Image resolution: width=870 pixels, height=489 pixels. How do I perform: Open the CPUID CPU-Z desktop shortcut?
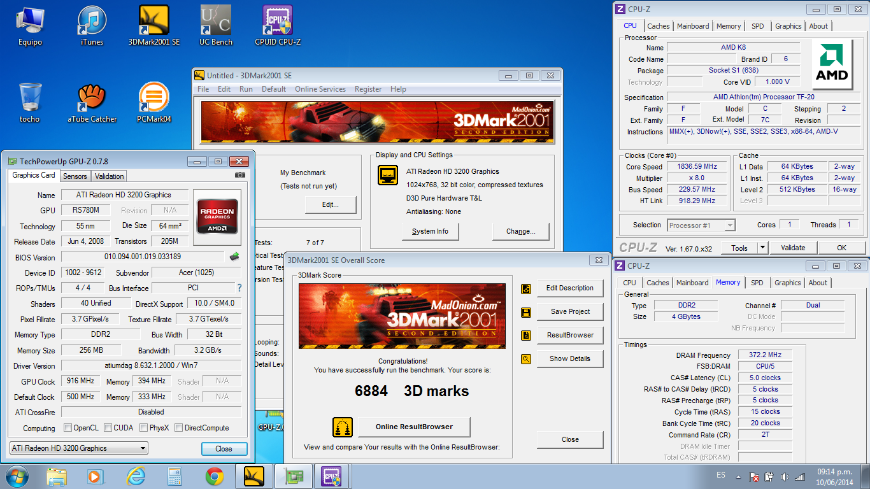tap(278, 26)
